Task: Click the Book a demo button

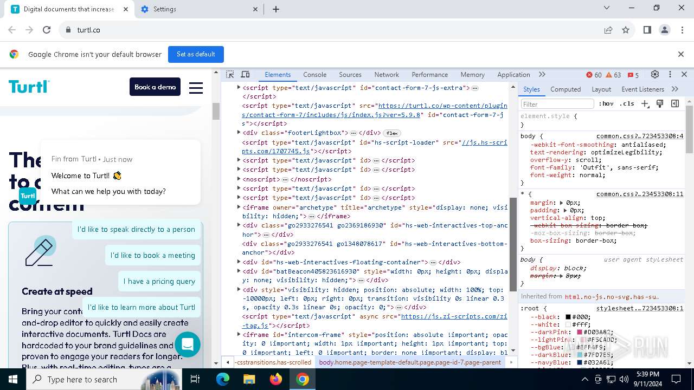Action: point(155,87)
